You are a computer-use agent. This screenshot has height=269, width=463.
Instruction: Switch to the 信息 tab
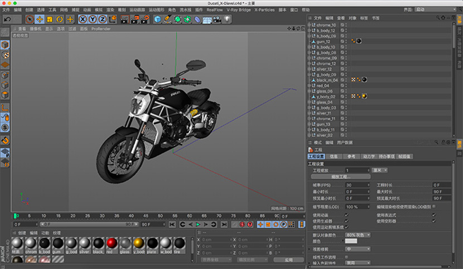click(x=334, y=156)
